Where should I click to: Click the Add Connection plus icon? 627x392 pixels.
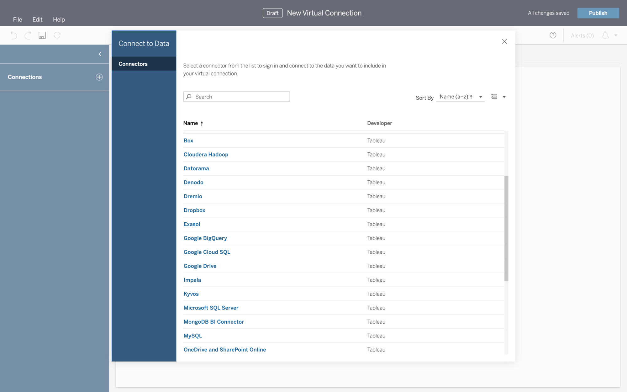pyautogui.click(x=99, y=77)
